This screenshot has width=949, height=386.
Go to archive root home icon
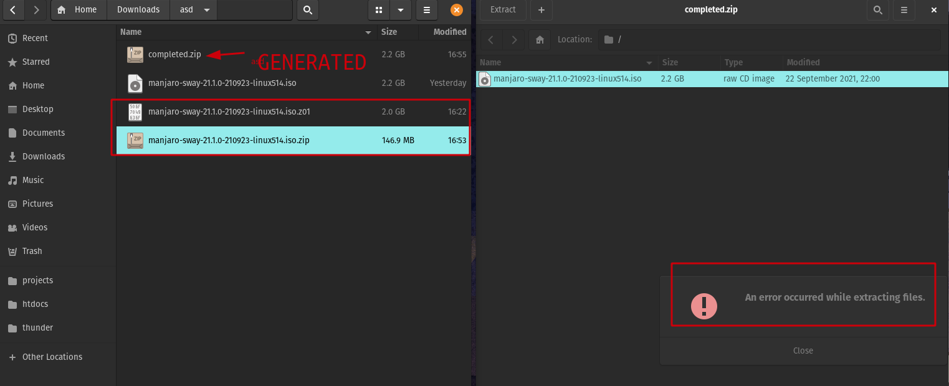[540, 39]
